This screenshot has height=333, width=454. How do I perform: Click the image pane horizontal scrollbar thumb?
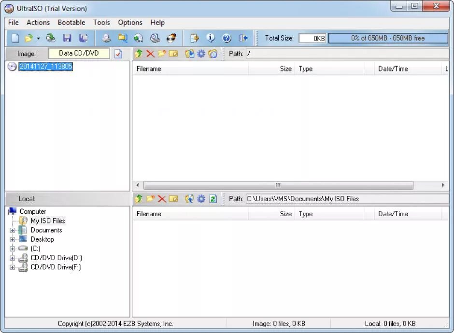(278, 185)
